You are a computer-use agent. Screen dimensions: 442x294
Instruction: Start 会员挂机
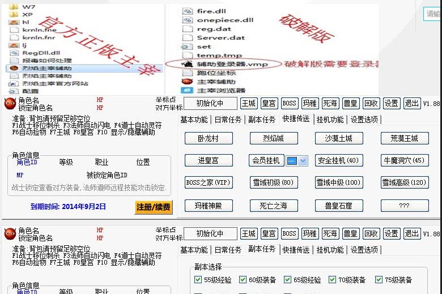pyautogui.click(x=266, y=160)
